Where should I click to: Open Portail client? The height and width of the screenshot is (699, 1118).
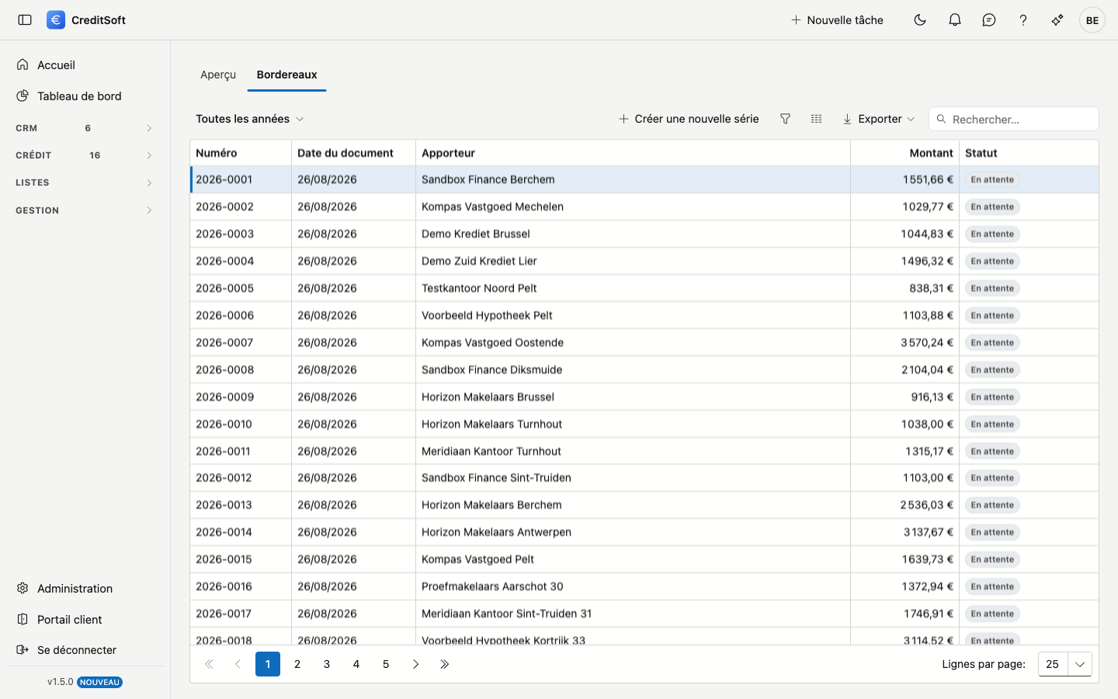[85, 620]
